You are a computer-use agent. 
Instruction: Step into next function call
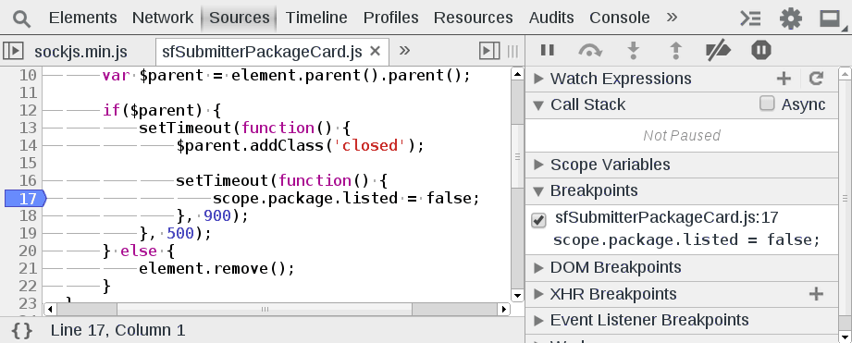pos(633,51)
